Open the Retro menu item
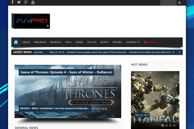194x129 pixels. coord(104,42)
